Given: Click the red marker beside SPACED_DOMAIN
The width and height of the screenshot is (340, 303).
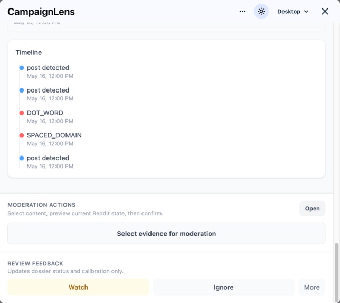Looking at the screenshot, I should 22,135.
